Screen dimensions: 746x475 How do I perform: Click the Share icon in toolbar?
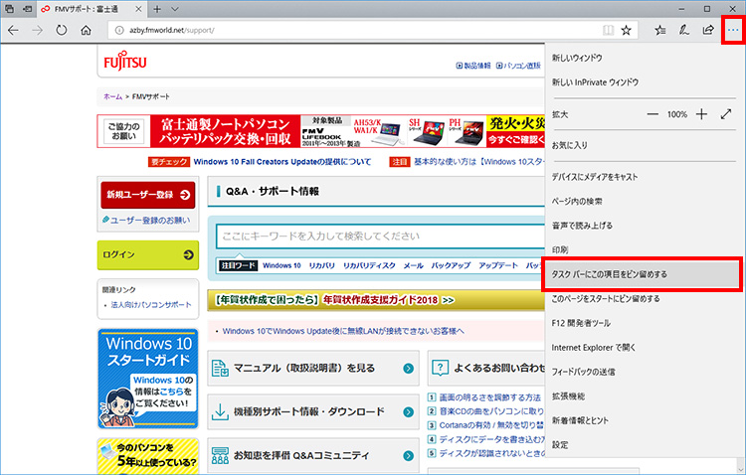(x=708, y=30)
